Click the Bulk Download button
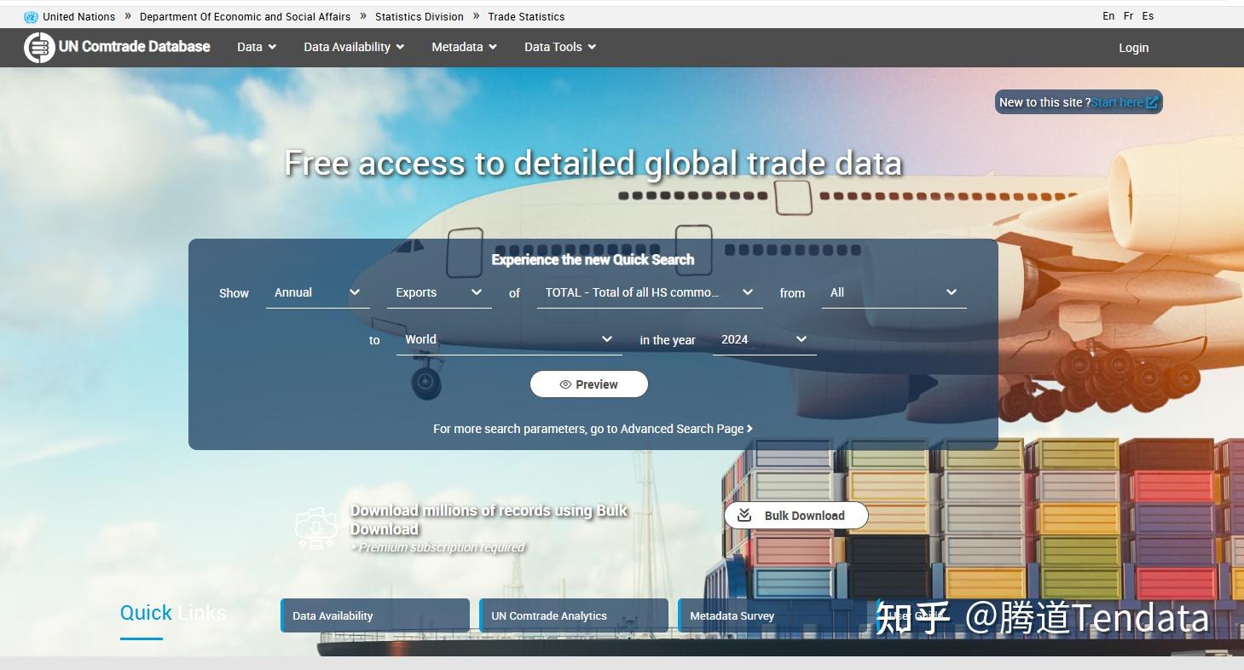Screen dimensions: 1244x670 796,515
